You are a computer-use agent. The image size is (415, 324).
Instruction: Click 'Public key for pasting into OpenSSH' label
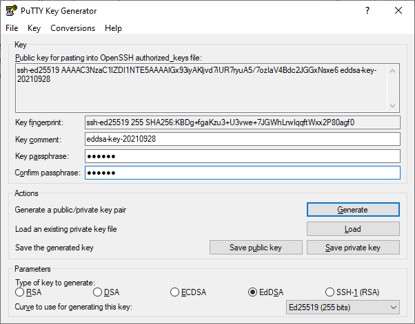pyautogui.click(x=108, y=58)
